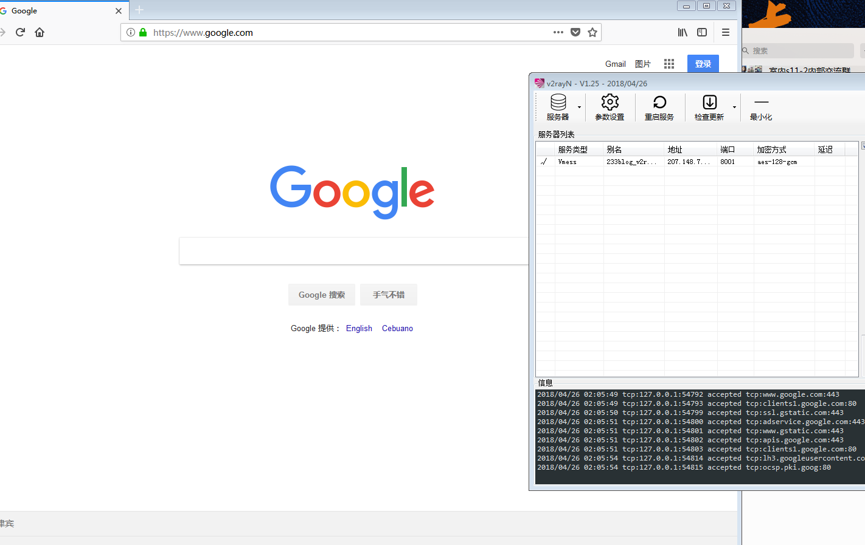
Task: Open page actions three-dot menu
Action: click(558, 32)
